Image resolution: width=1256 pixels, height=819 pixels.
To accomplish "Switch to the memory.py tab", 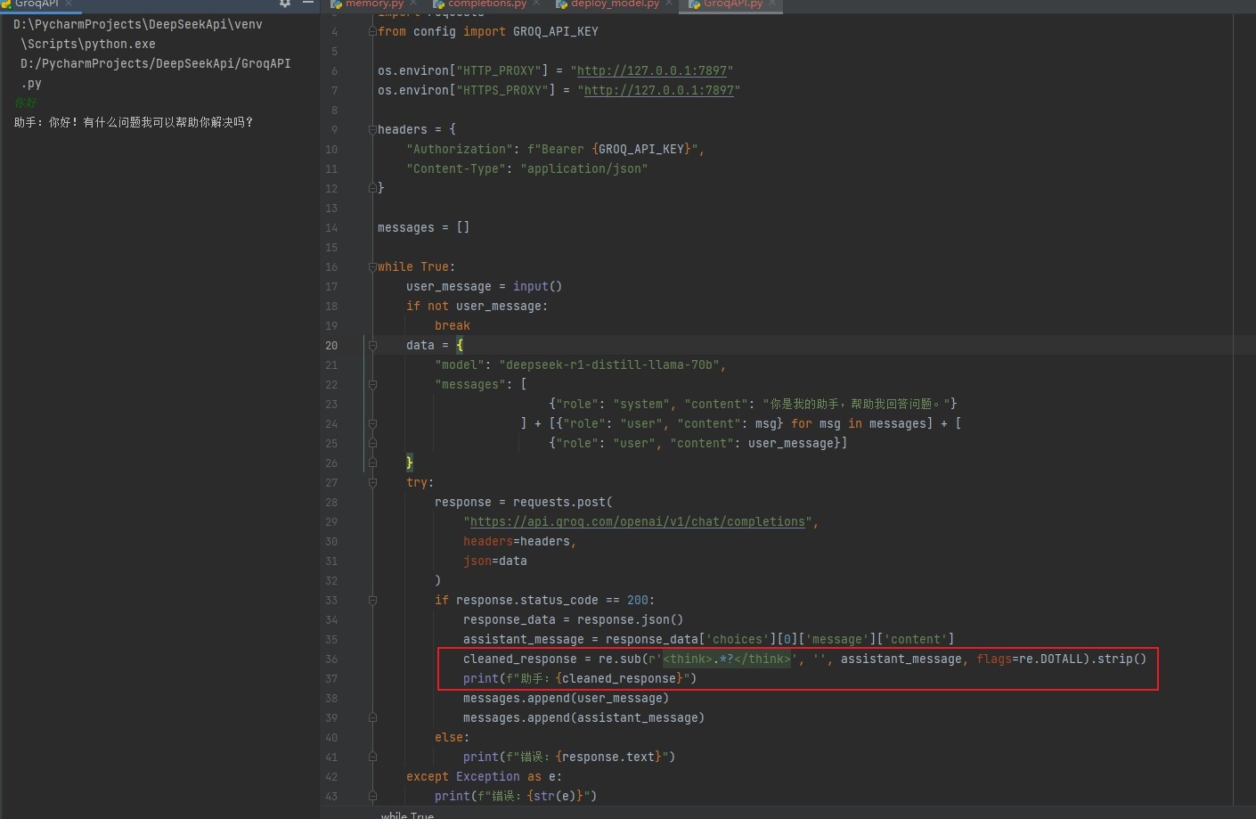I will (374, 4).
